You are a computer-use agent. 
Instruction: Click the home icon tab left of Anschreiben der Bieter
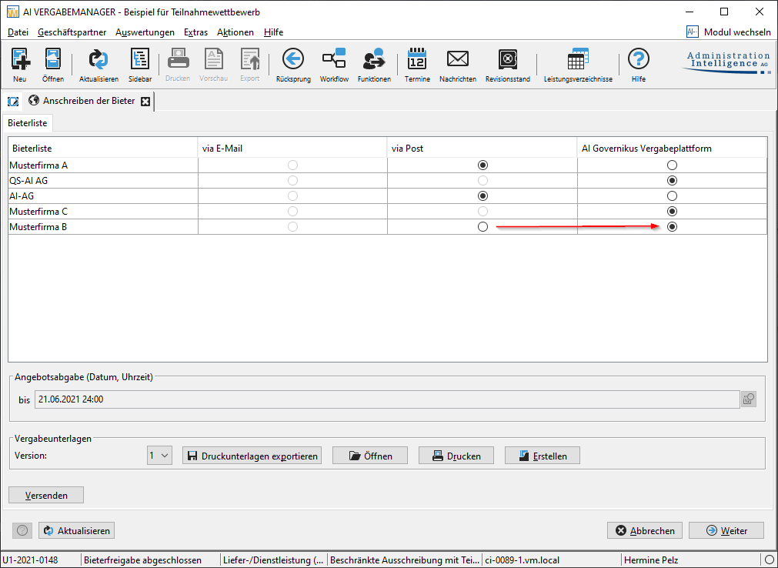[x=13, y=101]
